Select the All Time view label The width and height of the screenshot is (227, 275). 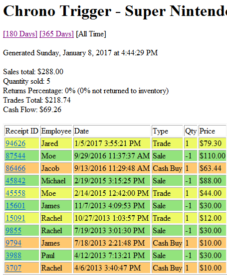coord(91,34)
